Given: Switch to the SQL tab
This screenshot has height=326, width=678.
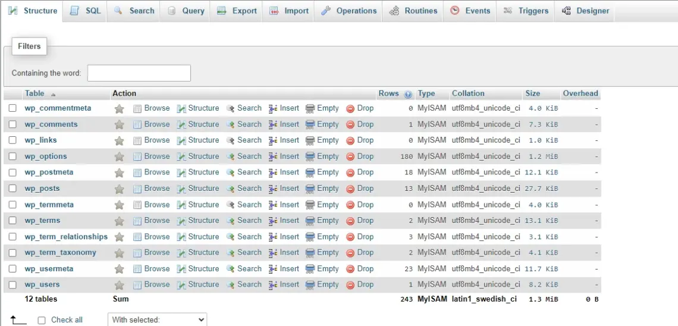Looking at the screenshot, I should pyautogui.click(x=85, y=11).
